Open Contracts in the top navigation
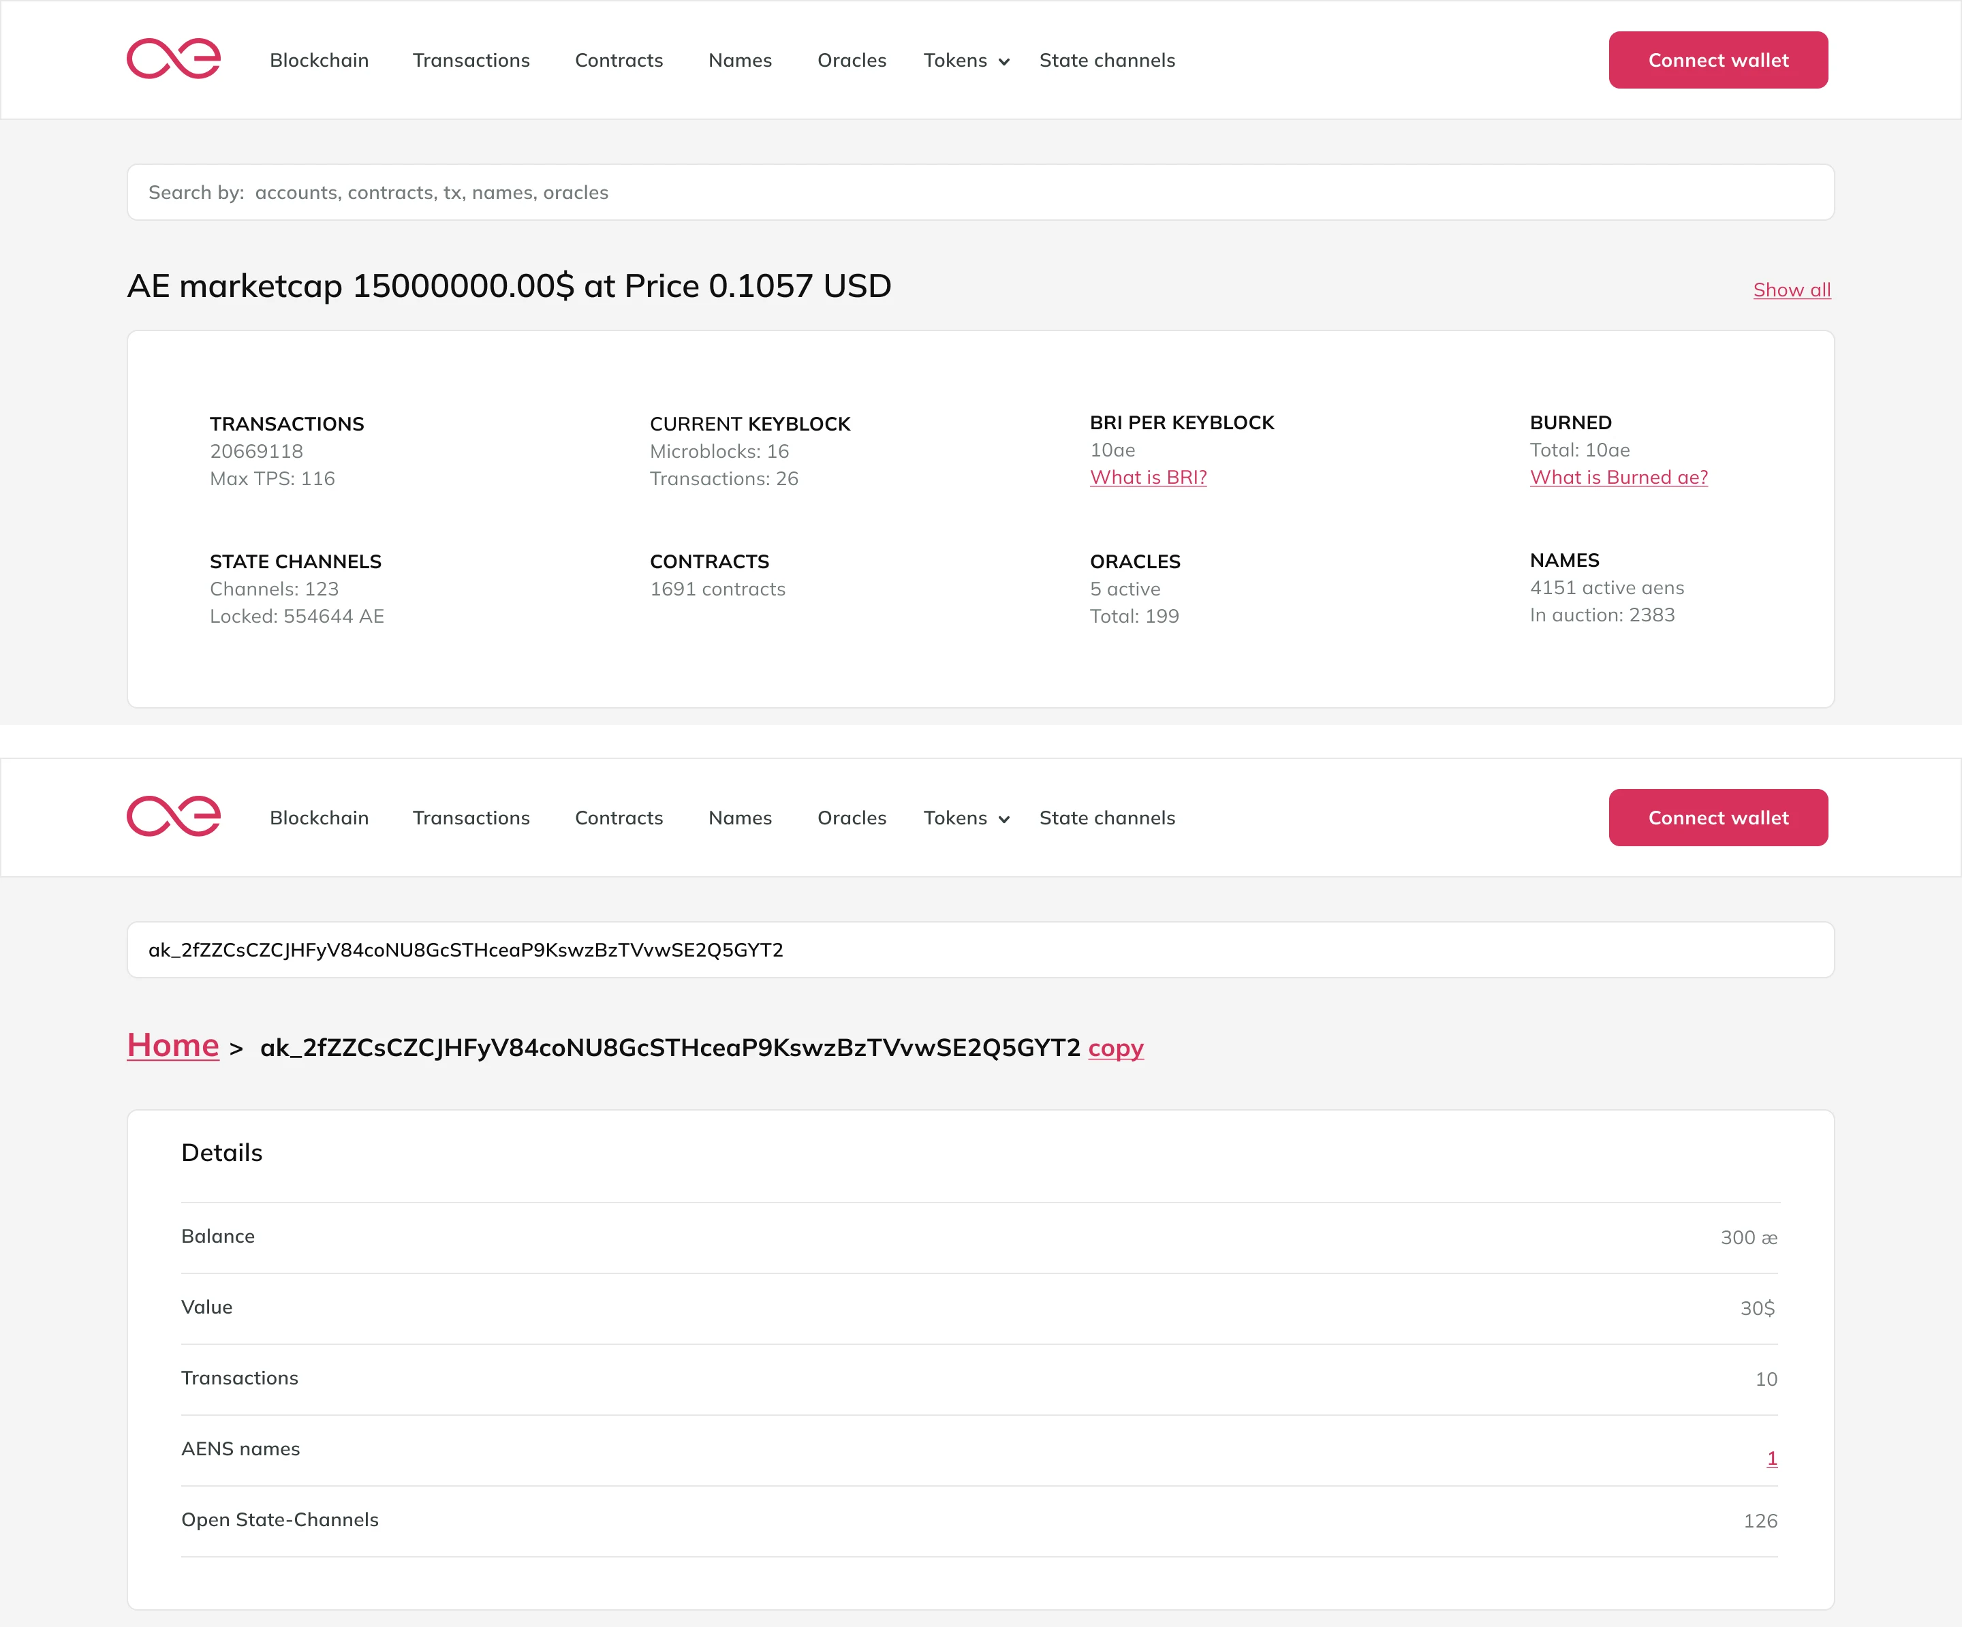This screenshot has width=1962, height=1627. pos(619,60)
